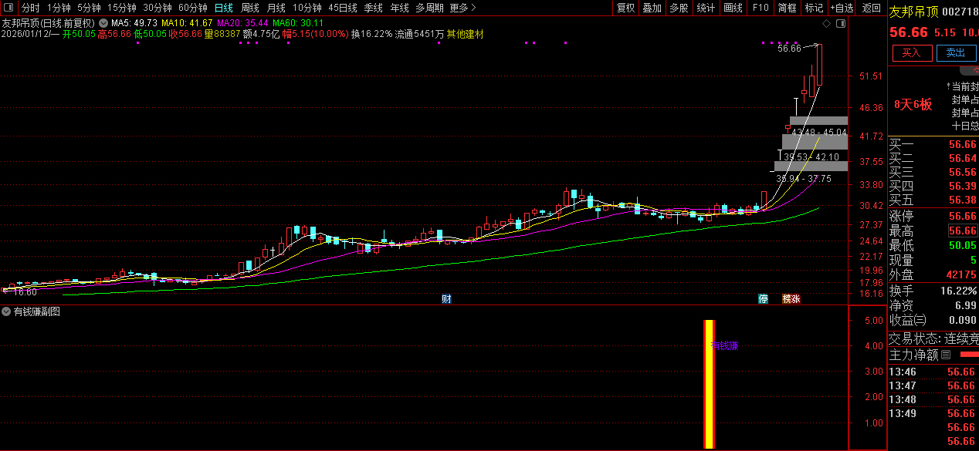Screen dimensions: 979x451
Task: Select the 10分钟 period tab
Action: click(307, 8)
